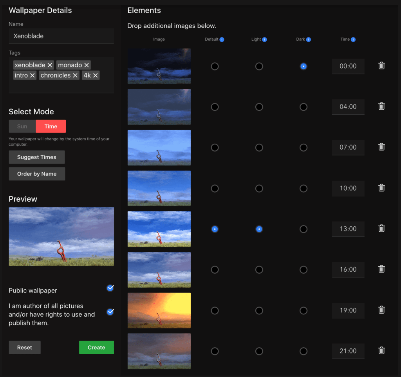The height and width of the screenshot is (377, 401).
Task: Switch mode to Sun
Action: pos(22,126)
